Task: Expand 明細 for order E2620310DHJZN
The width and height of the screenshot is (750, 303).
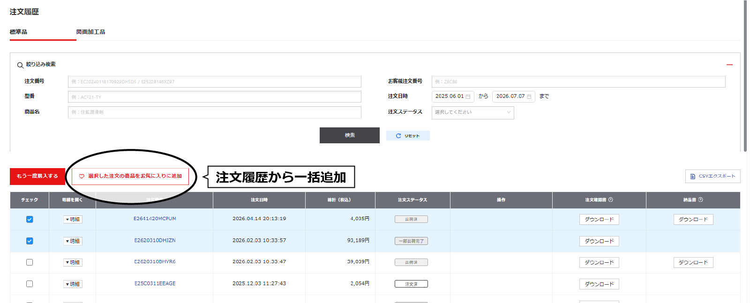Action: coord(73,241)
